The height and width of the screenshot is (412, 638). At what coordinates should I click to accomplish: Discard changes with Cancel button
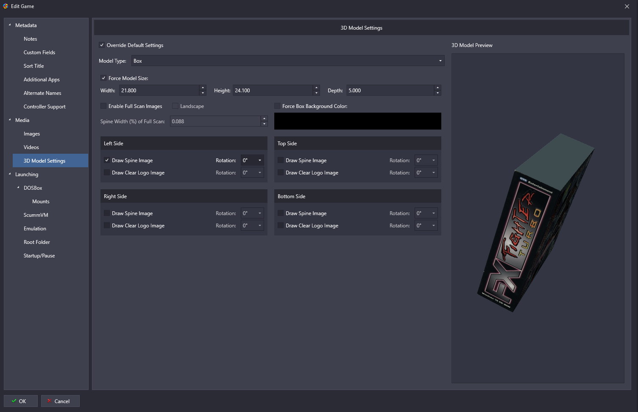pyautogui.click(x=60, y=401)
